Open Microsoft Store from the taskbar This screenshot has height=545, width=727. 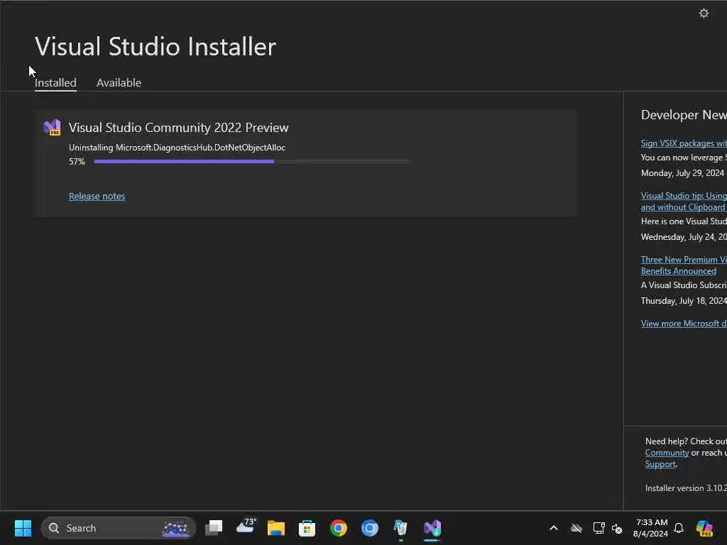tap(307, 528)
